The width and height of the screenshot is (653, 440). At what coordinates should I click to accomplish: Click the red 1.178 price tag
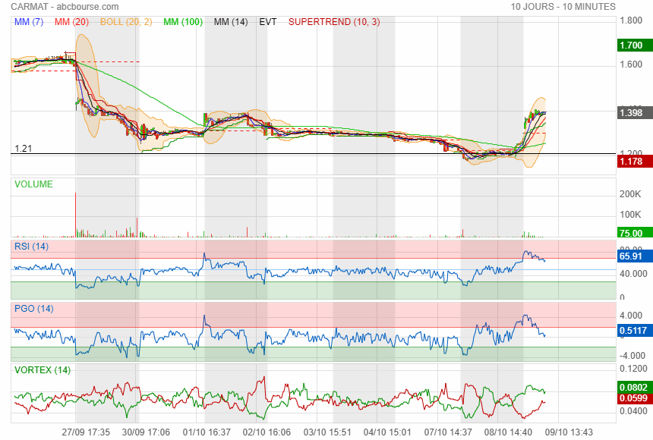[x=631, y=162]
